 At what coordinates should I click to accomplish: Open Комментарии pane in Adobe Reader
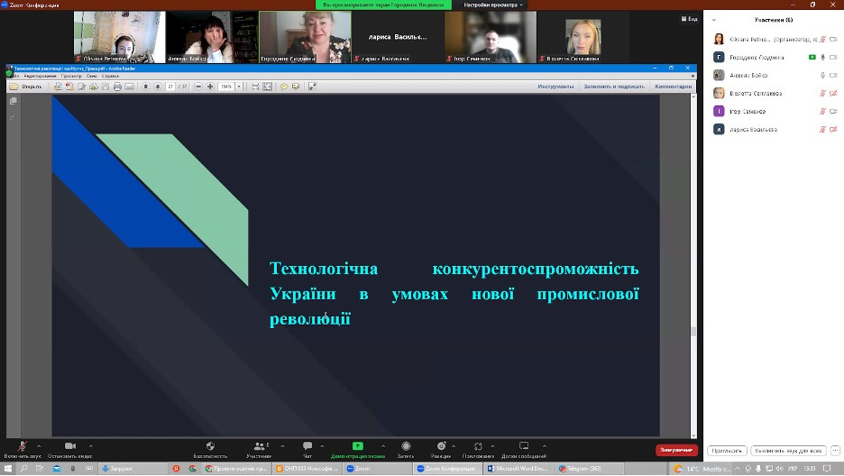click(674, 86)
